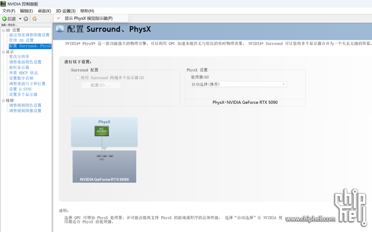Open 更改分辨率 page
This screenshot has height=232, width=372.
pyautogui.click(x=19, y=56)
